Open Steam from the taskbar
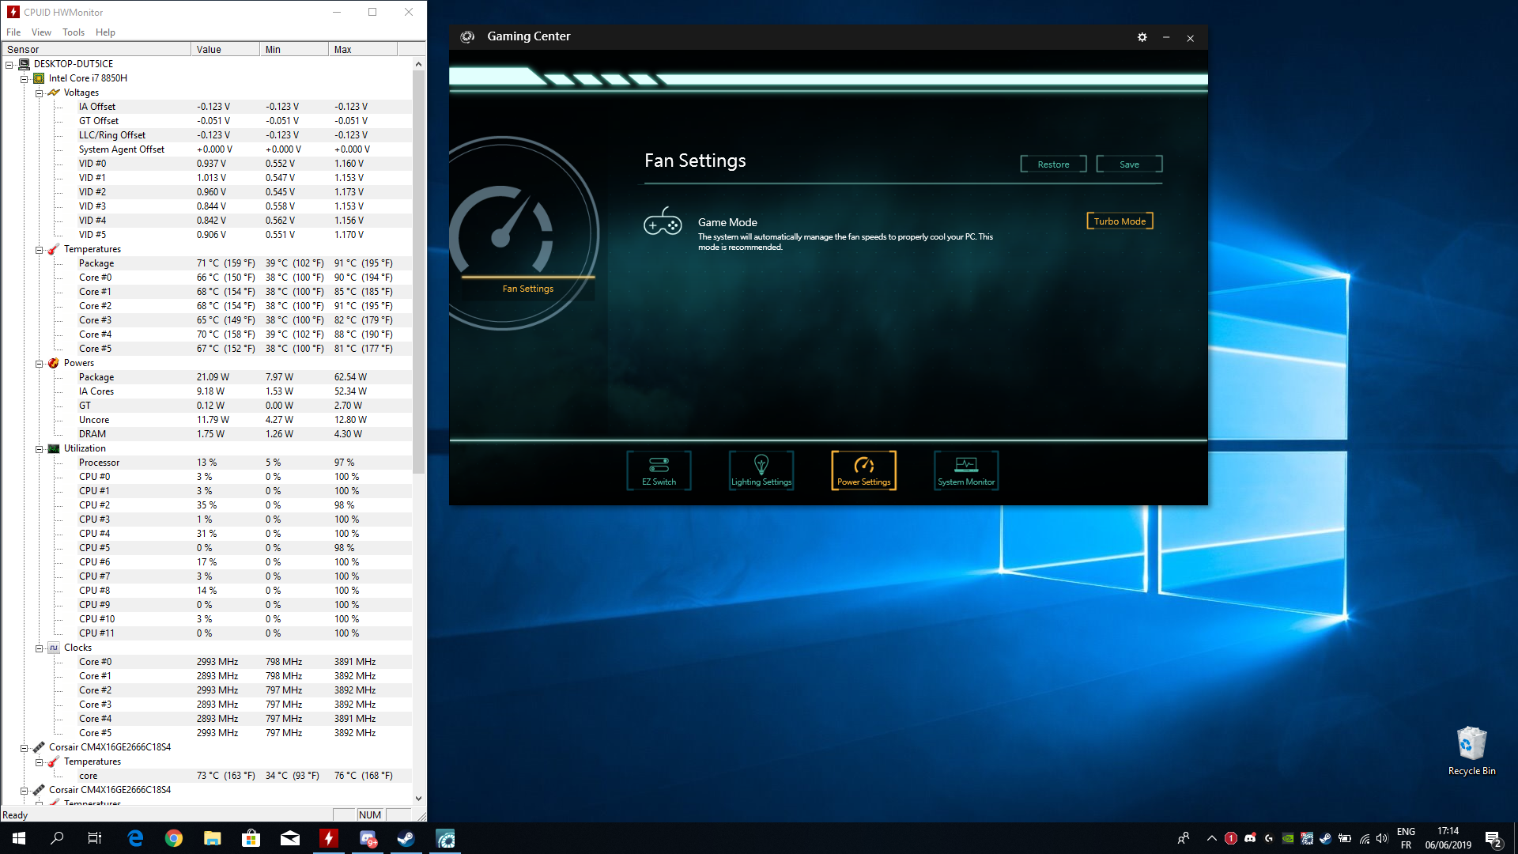Screen dimensions: 1518x854 tap(406, 838)
